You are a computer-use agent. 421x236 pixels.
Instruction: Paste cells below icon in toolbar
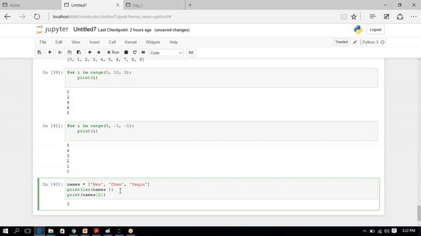79,52
